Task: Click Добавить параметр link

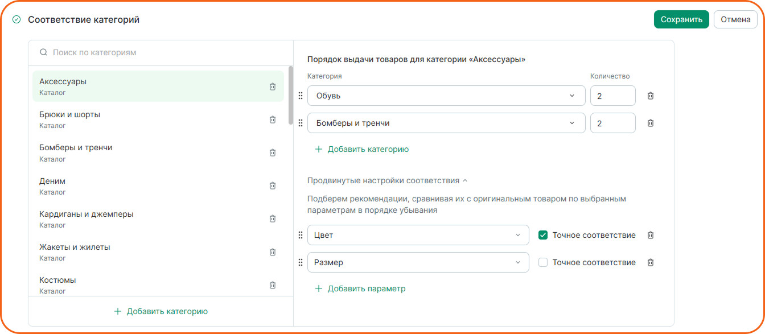Action: click(360, 288)
